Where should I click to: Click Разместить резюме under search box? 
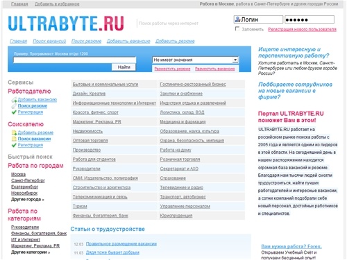pyautogui.click(x=172, y=69)
